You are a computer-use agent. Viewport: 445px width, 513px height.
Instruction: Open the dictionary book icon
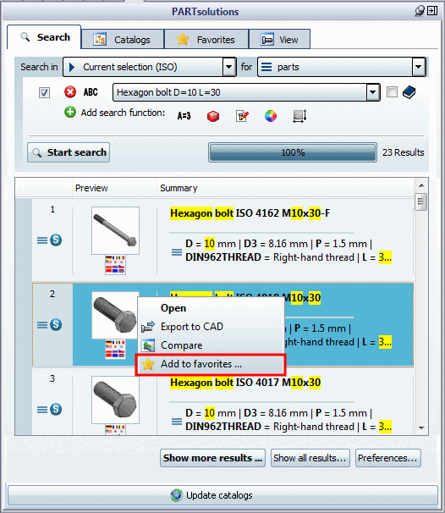pos(409,92)
